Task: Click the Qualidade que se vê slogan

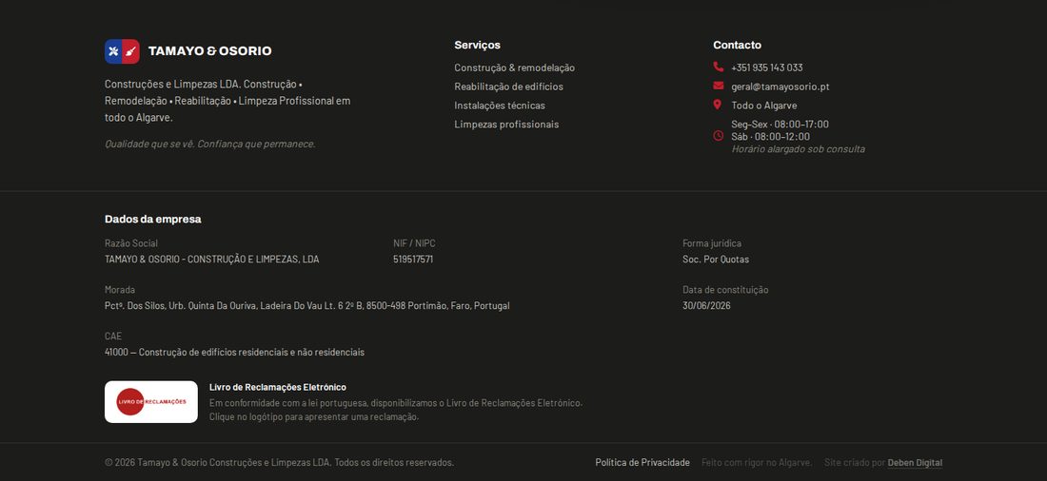Action: point(209,144)
